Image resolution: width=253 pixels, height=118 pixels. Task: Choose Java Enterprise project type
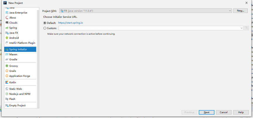coord(18,13)
